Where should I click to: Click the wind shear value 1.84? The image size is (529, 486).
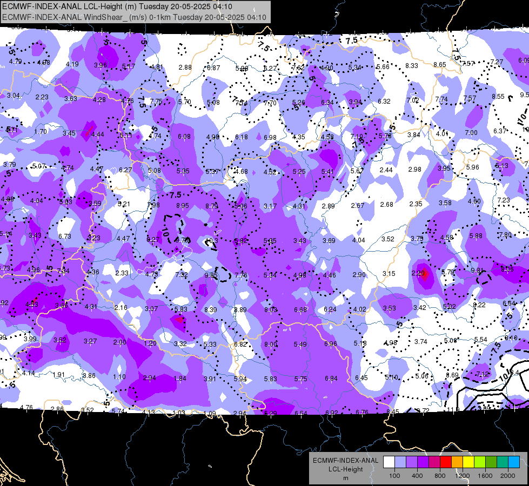180,378
